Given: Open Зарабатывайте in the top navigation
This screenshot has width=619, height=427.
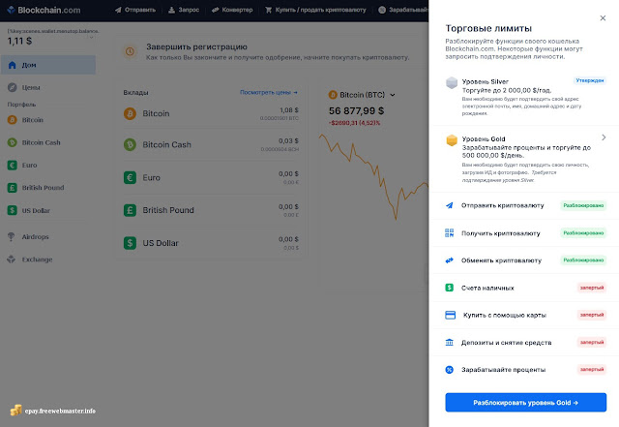Looking at the screenshot, I should click(403, 10).
